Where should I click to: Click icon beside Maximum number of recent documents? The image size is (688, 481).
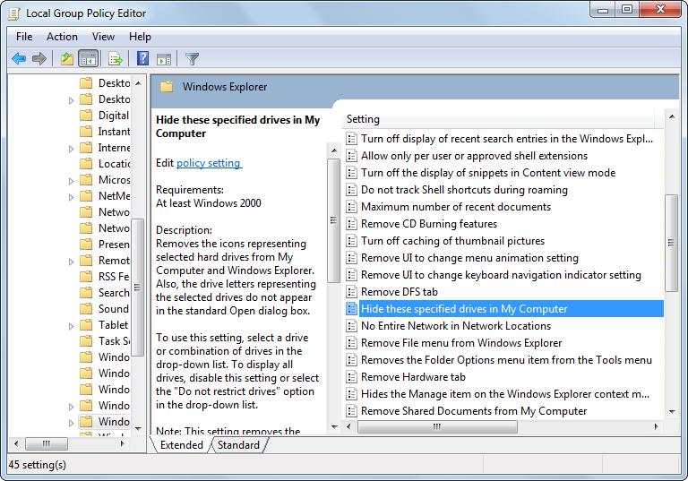pyautogui.click(x=351, y=207)
